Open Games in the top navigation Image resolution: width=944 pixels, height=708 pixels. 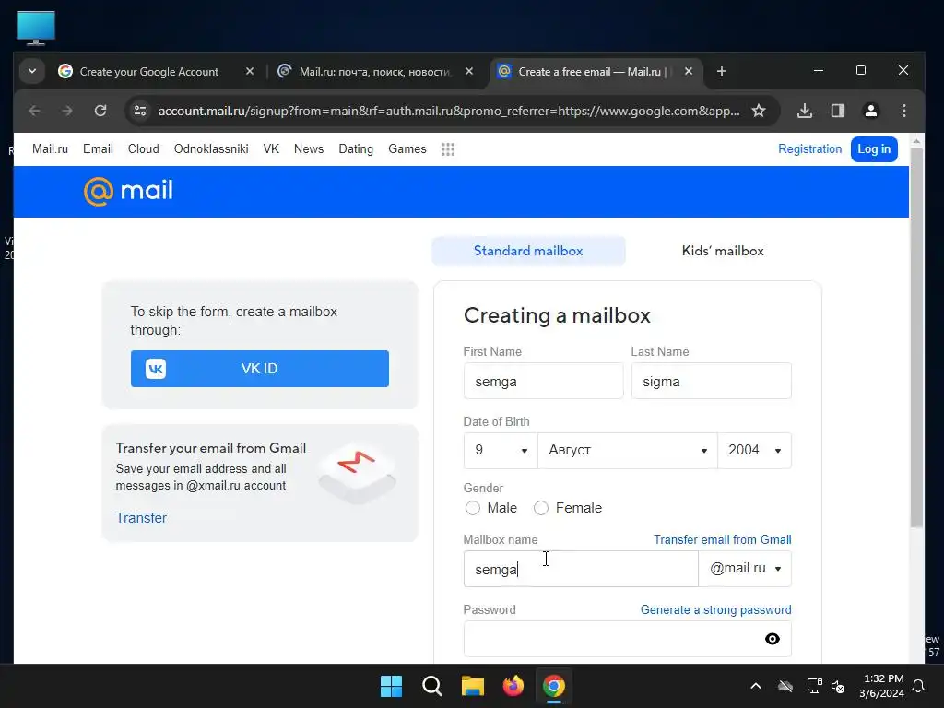click(407, 148)
